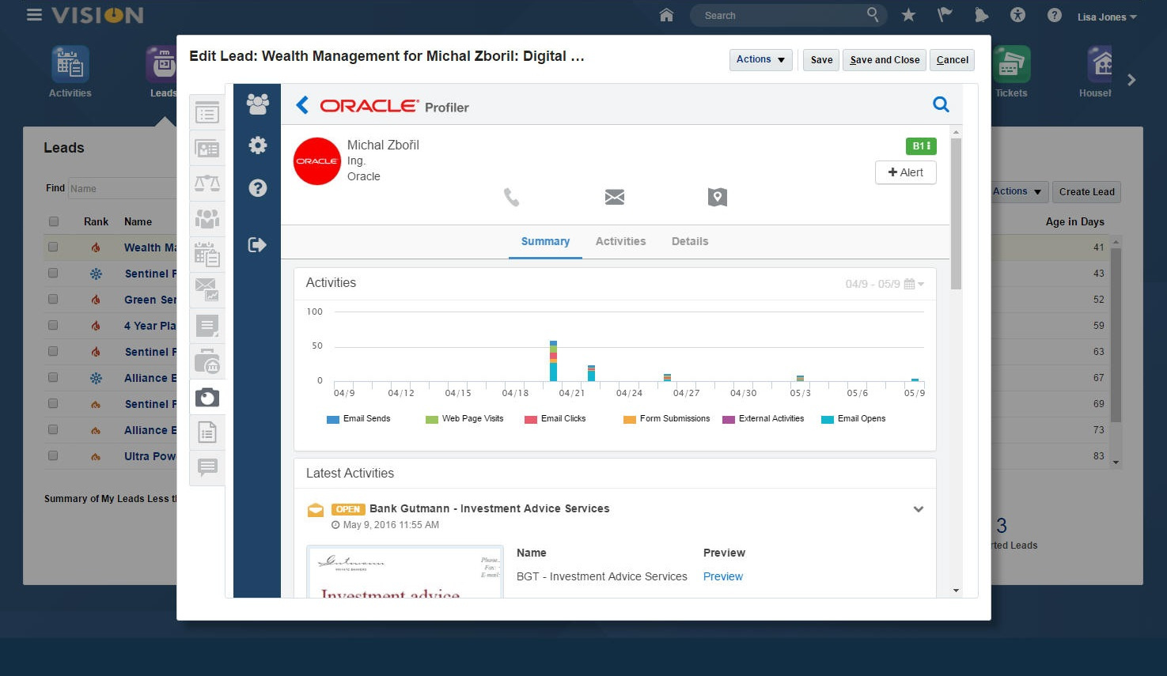This screenshot has width=1167, height=676.
Task: Open the hamburger navigation menu
Action: (x=34, y=15)
